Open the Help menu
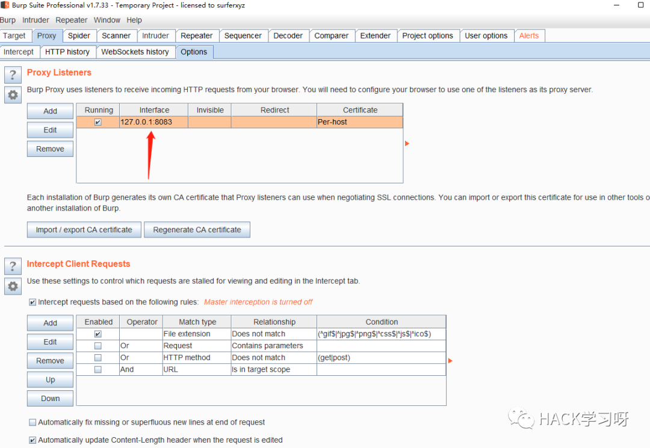650x448 pixels. [134, 20]
